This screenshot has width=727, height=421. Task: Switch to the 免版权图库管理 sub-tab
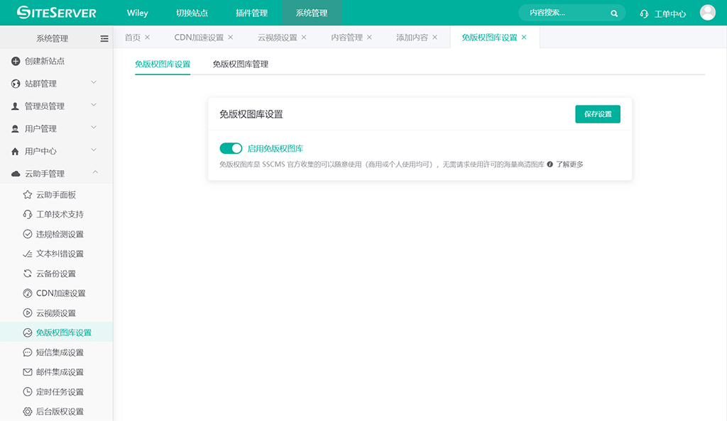coord(240,64)
